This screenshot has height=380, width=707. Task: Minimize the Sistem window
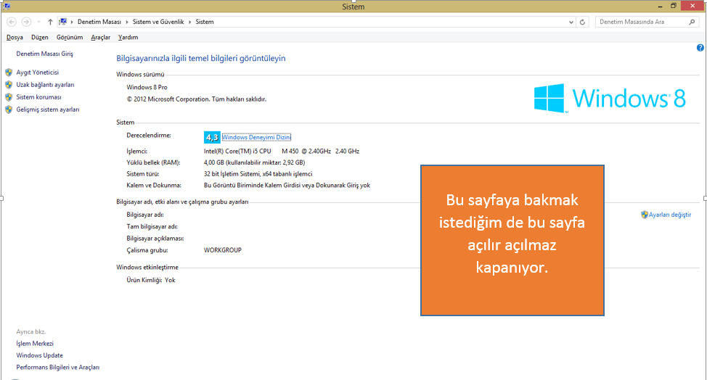click(x=660, y=7)
